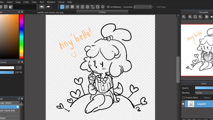Switch to the Untitled canvas tab
This screenshot has width=213, height=120.
pos(102,12)
